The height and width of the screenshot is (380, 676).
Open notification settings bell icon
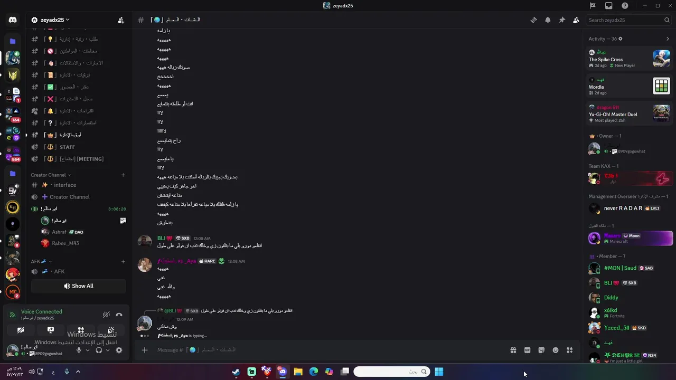tap(548, 20)
